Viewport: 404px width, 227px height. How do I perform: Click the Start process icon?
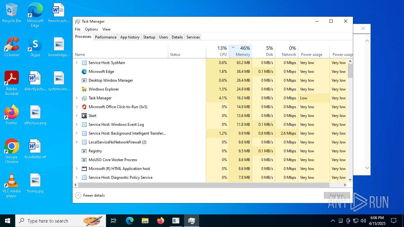pyautogui.click(x=84, y=116)
